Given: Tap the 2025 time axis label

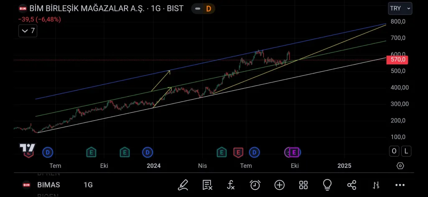Looking at the screenshot, I should click(344, 166).
